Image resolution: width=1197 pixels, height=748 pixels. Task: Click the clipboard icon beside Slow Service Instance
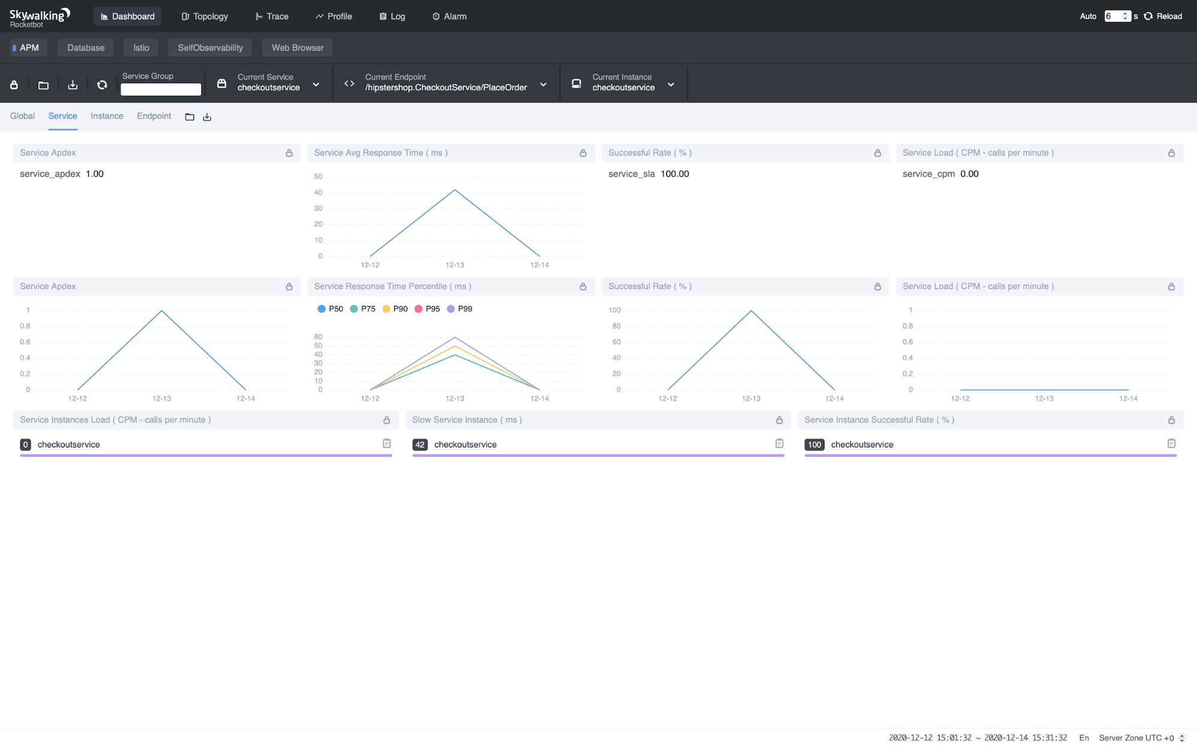click(779, 443)
